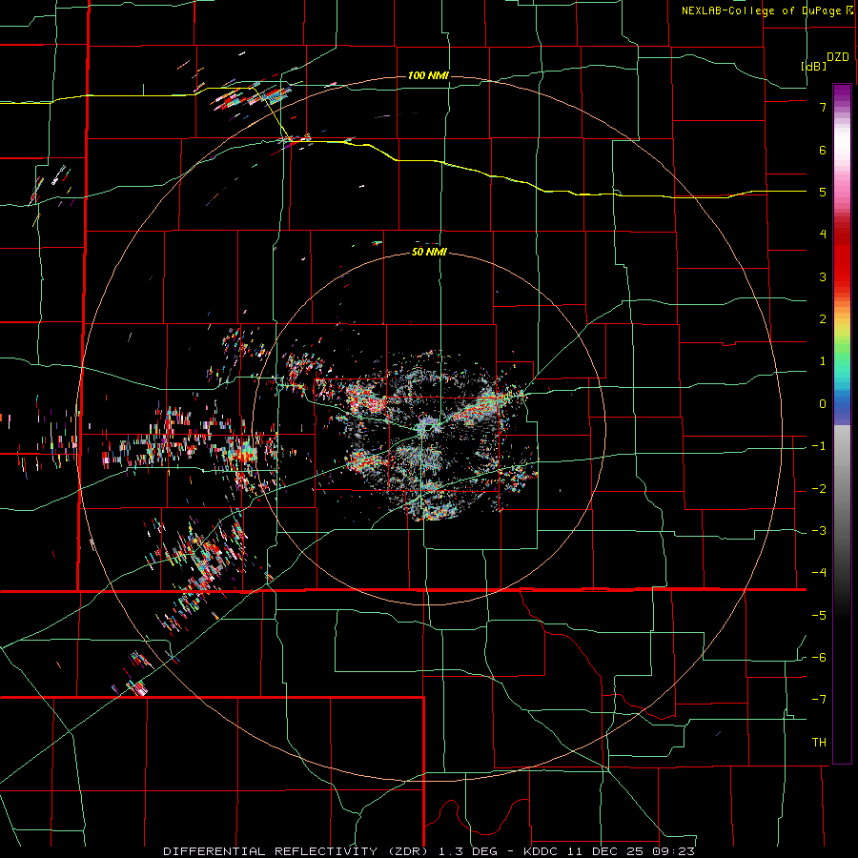Click the 50 NMI range ring label
This screenshot has width=858, height=858.
coord(429,253)
